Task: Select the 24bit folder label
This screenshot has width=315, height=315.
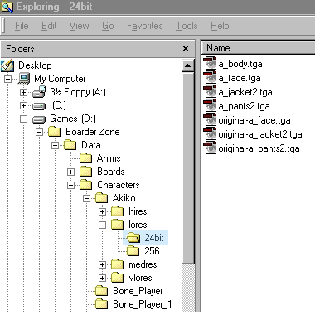Action: [x=154, y=238]
